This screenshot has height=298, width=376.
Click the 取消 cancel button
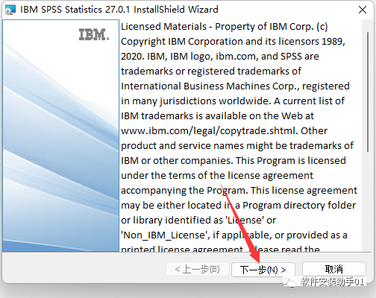pos(334,269)
